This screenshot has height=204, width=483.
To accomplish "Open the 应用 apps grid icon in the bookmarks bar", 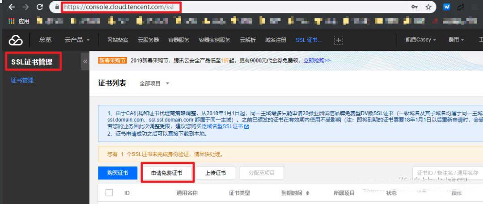I will point(11,21).
